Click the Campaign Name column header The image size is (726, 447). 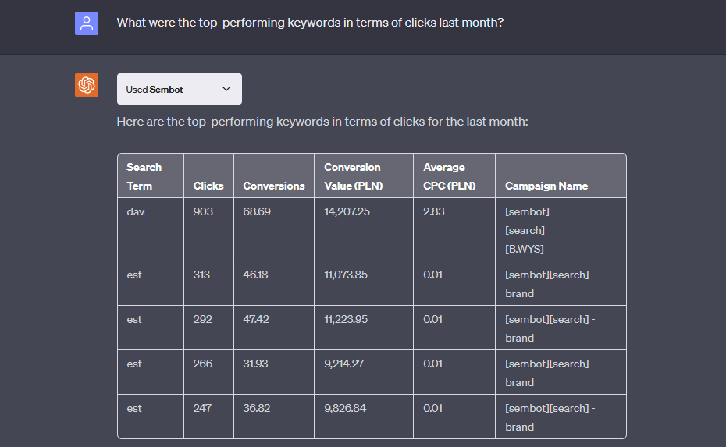(546, 186)
